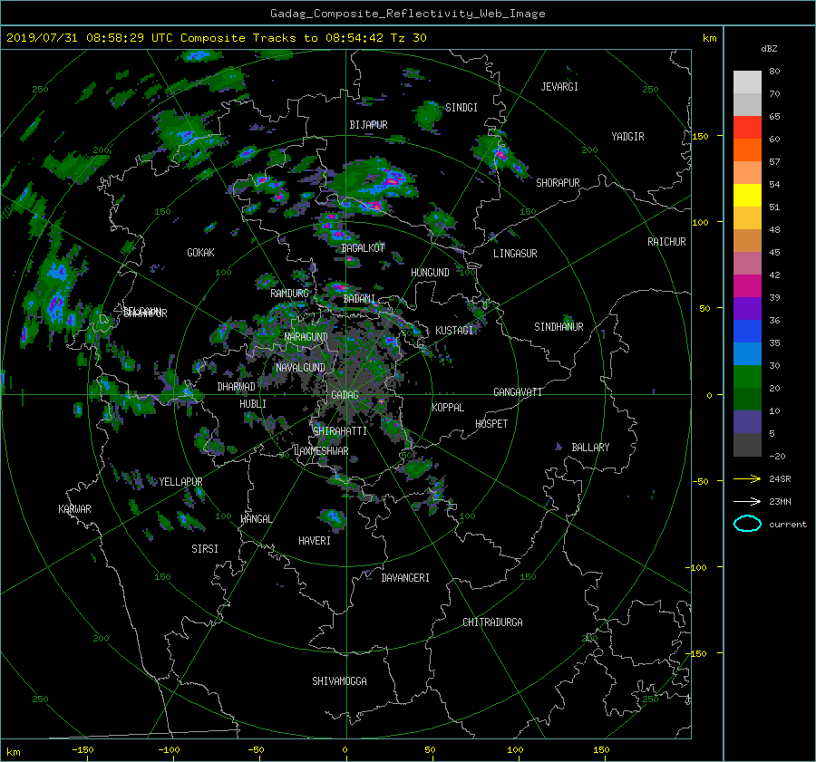Click the GANGAVATI city label
This screenshot has width=816, height=762.
518,392
